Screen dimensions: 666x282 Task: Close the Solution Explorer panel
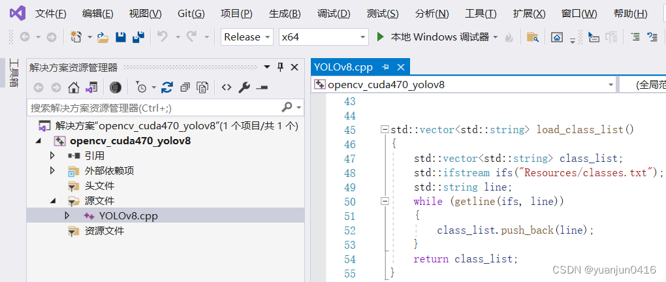click(294, 67)
